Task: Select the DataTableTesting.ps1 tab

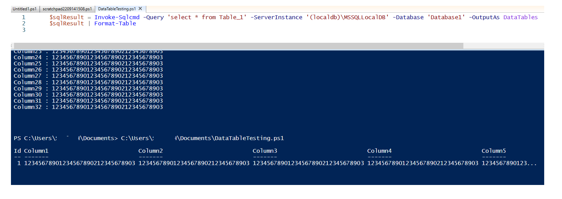Action: [117, 9]
